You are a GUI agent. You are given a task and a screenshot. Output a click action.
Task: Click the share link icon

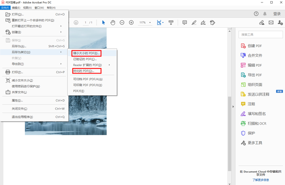click(262, 23)
